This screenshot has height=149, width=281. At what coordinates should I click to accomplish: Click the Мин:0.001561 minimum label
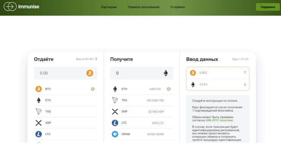point(85,59)
